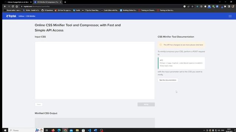Open the API has changed click here notice
Viewport: 236px width, 132px height.
[181, 45]
